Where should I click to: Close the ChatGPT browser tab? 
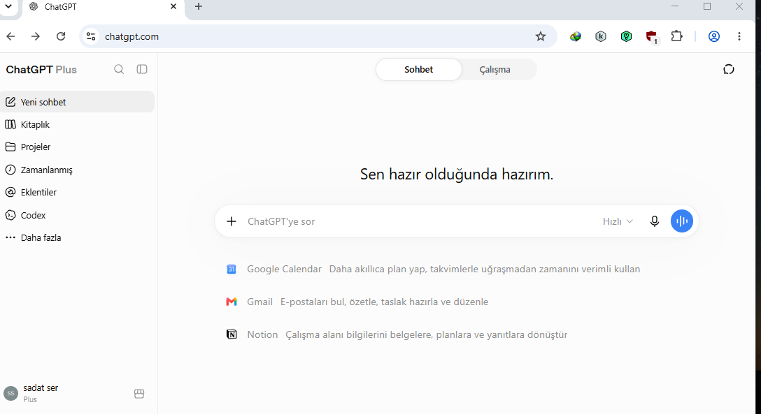pyautogui.click(x=173, y=7)
